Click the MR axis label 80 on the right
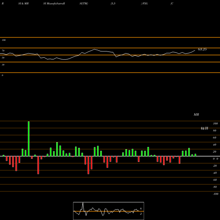The image size is (220, 220). [215, 131]
